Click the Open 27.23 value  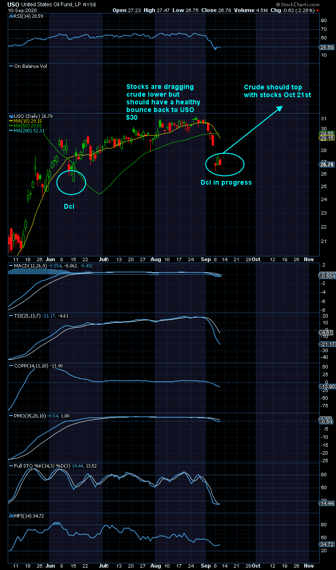point(126,10)
